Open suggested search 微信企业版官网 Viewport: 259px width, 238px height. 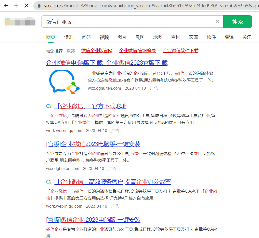[x=97, y=51]
